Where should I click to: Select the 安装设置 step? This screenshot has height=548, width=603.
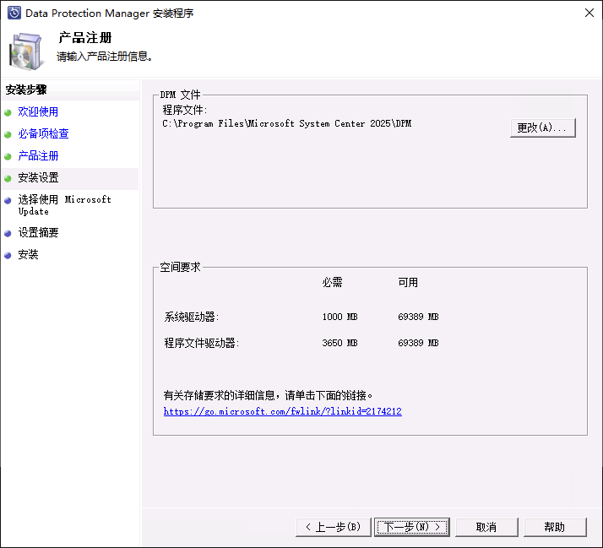[38, 177]
